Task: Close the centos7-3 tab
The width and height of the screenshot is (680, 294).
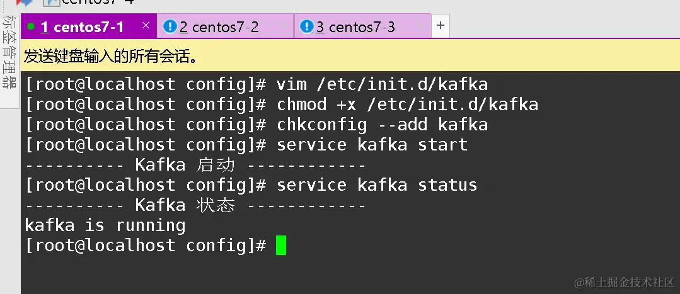Action: coord(419,26)
